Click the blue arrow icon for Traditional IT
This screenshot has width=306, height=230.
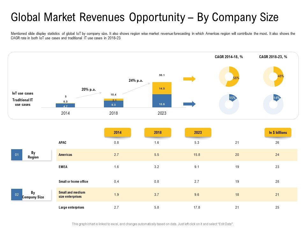click(189, 104)
